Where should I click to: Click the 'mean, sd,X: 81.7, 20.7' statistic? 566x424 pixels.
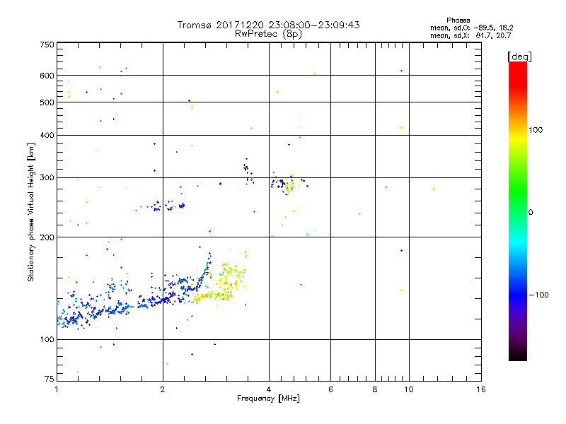tap(470, 35)
